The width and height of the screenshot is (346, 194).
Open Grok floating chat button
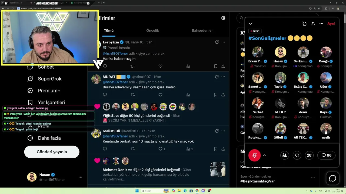coord(332,178)
